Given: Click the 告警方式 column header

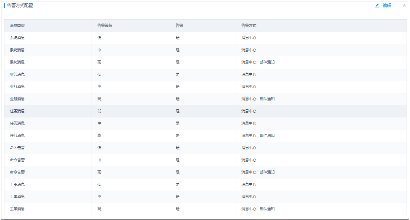Looking at the screenshot, I should point(249,25).
